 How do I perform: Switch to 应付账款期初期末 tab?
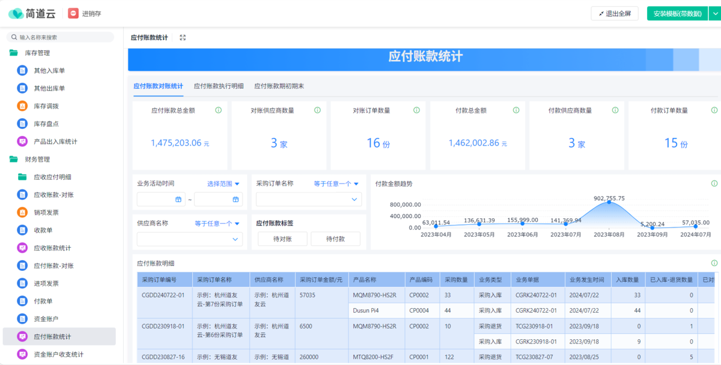click(x=279, y=86)
